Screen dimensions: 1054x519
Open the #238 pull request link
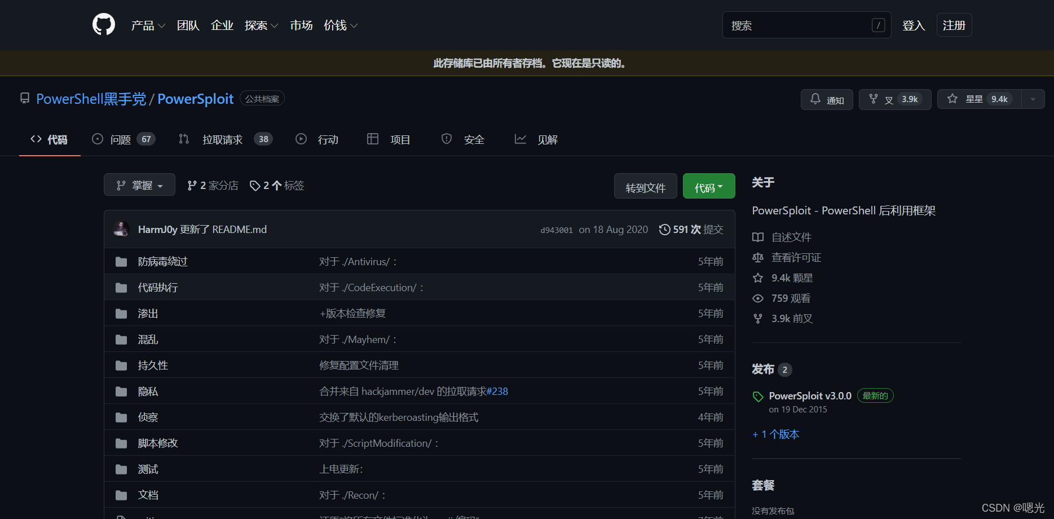[x=497, y=392]
